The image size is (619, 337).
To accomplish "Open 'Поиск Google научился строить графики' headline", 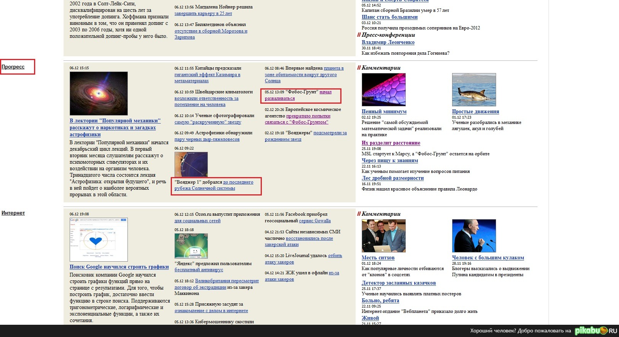I will click(119, 267).
